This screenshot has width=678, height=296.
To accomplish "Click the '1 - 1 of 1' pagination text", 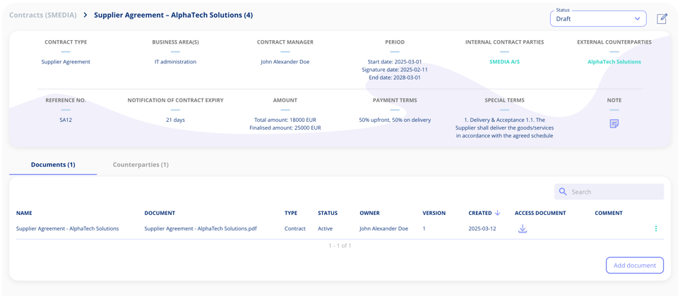I will 340,246.
